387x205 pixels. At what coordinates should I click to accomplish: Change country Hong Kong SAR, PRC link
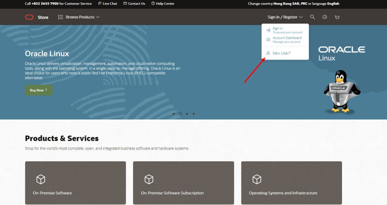(x=290, y=3)
